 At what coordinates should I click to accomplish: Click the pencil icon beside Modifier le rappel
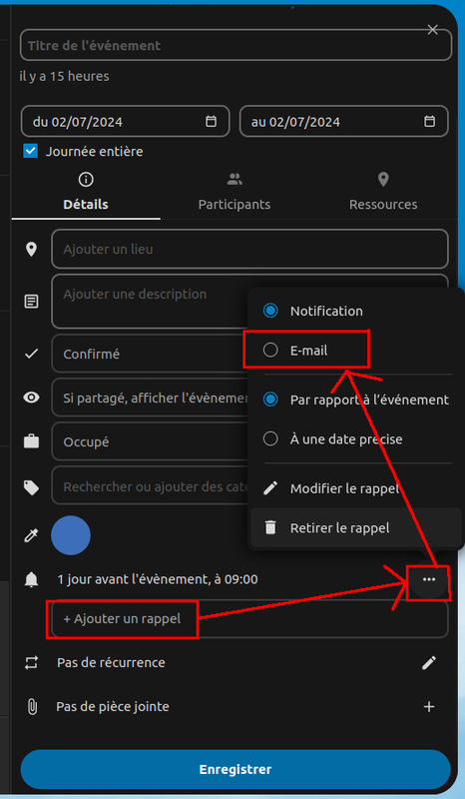pos(270,488)
